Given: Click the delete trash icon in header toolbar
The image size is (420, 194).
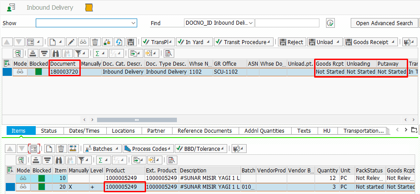Looking at the screenshot, I should click(x=95, y=42).
